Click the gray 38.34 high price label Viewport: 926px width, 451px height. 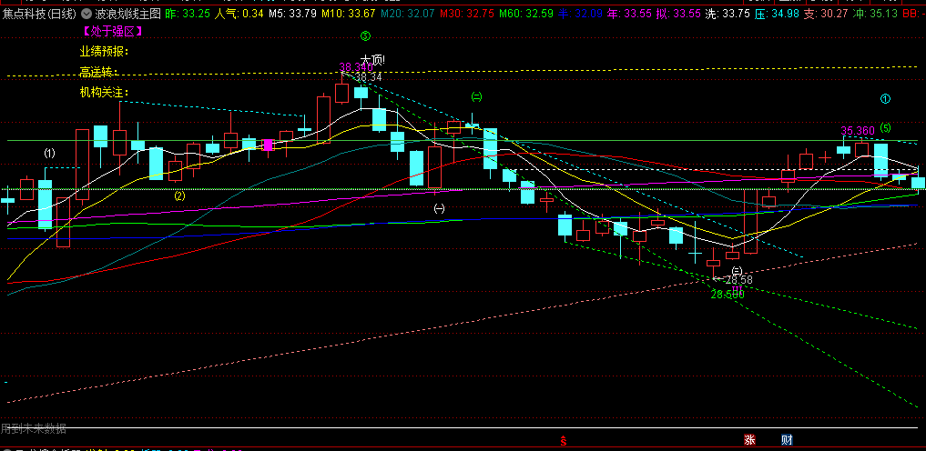click(369, 76)
